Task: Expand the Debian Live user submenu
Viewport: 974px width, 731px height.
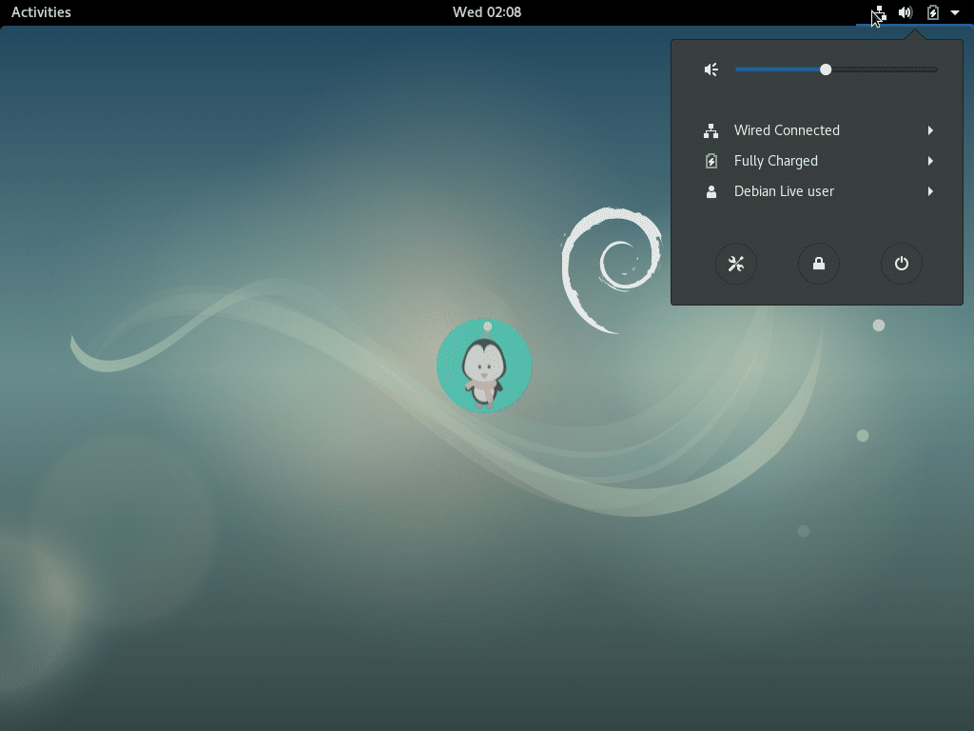Action: coord(930,191)
